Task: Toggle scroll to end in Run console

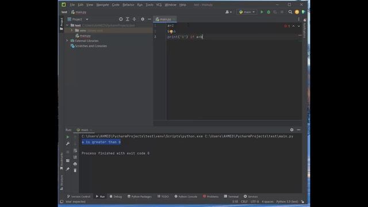Action: (x=75, y=157)
